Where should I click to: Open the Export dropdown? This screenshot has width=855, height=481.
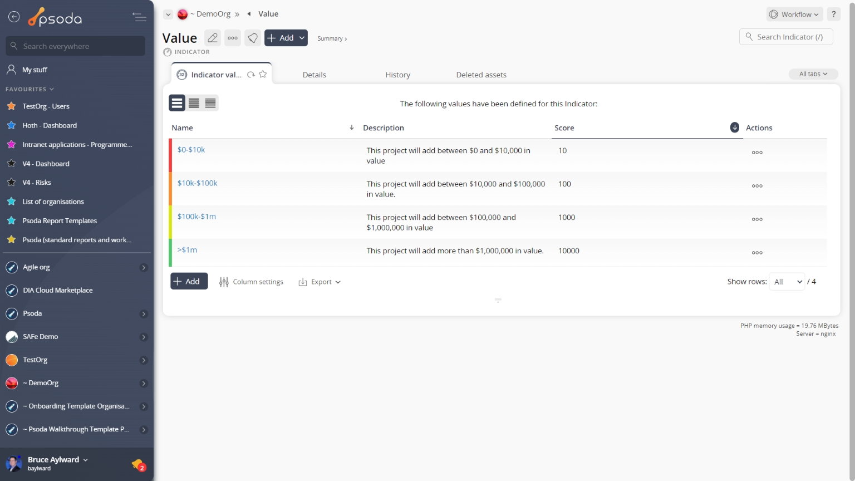(320, 282)
